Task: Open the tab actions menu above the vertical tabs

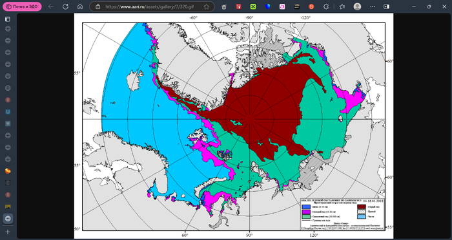Action: (x=8, y=19)
